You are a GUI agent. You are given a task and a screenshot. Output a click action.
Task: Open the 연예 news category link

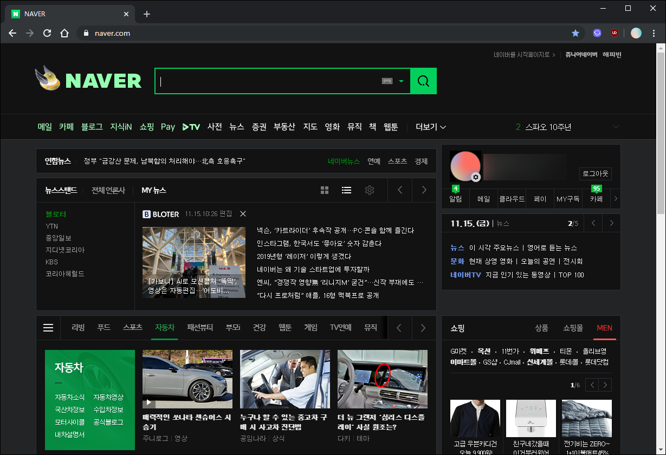click(374, 161)
